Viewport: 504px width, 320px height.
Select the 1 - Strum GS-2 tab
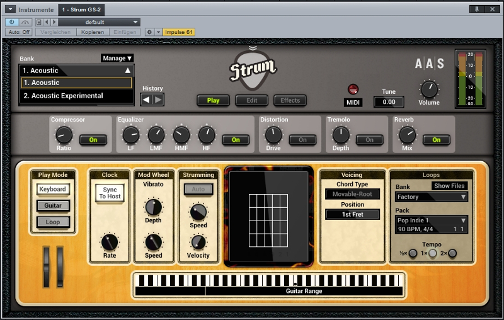[81, 9]
